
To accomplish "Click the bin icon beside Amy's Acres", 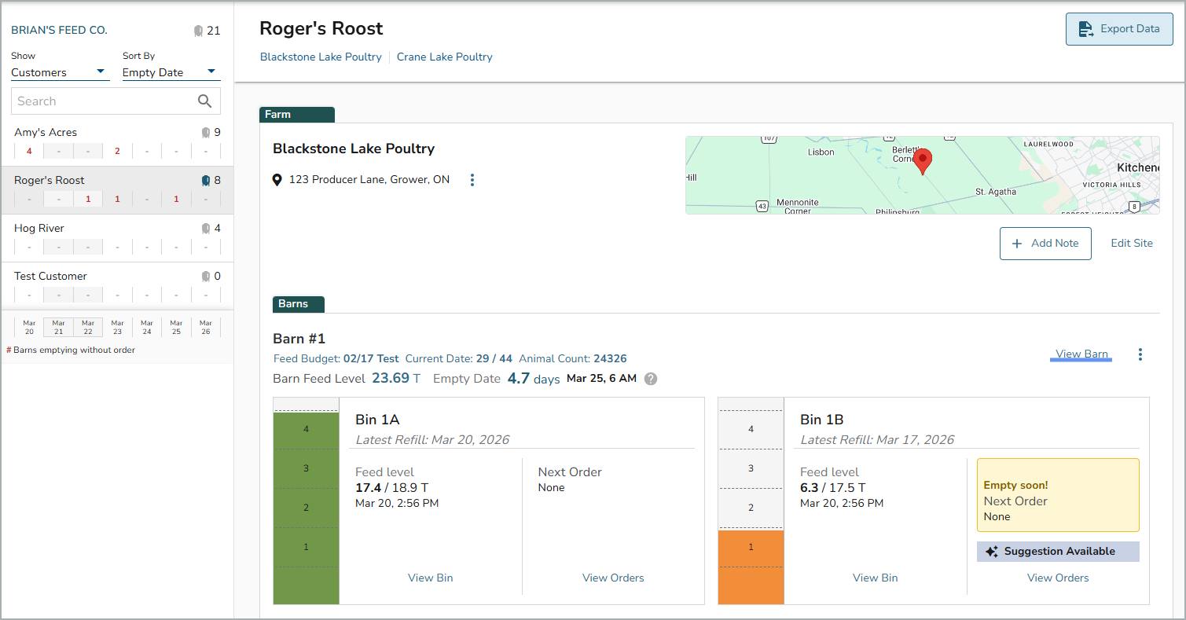I will coord(206,132).
